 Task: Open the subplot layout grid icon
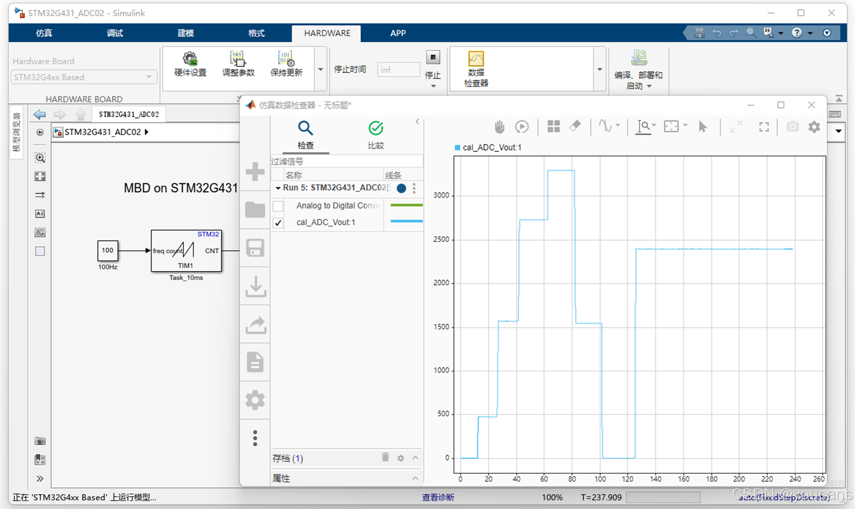coord(553,127)
